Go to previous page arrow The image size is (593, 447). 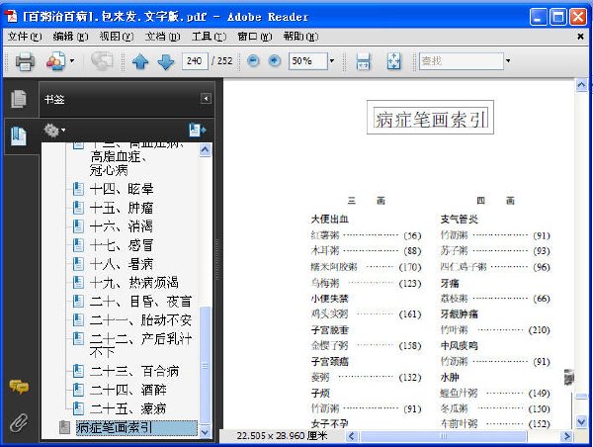click(140, 61)
